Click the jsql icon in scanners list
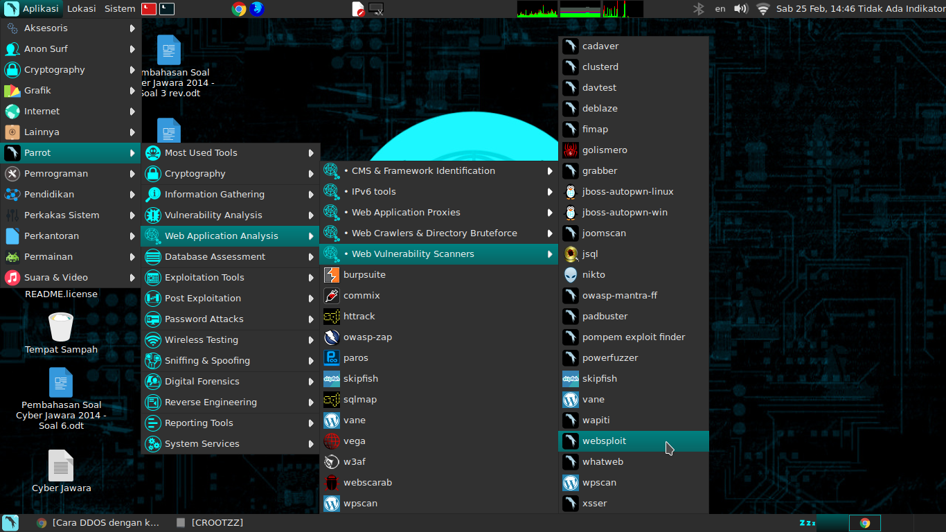 [571, 254]
